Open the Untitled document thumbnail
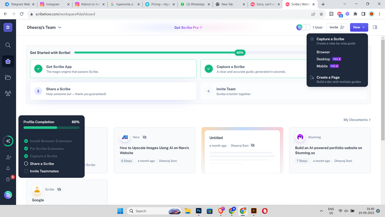Viewport: 385px width, 217px height. tap(242, 150)
